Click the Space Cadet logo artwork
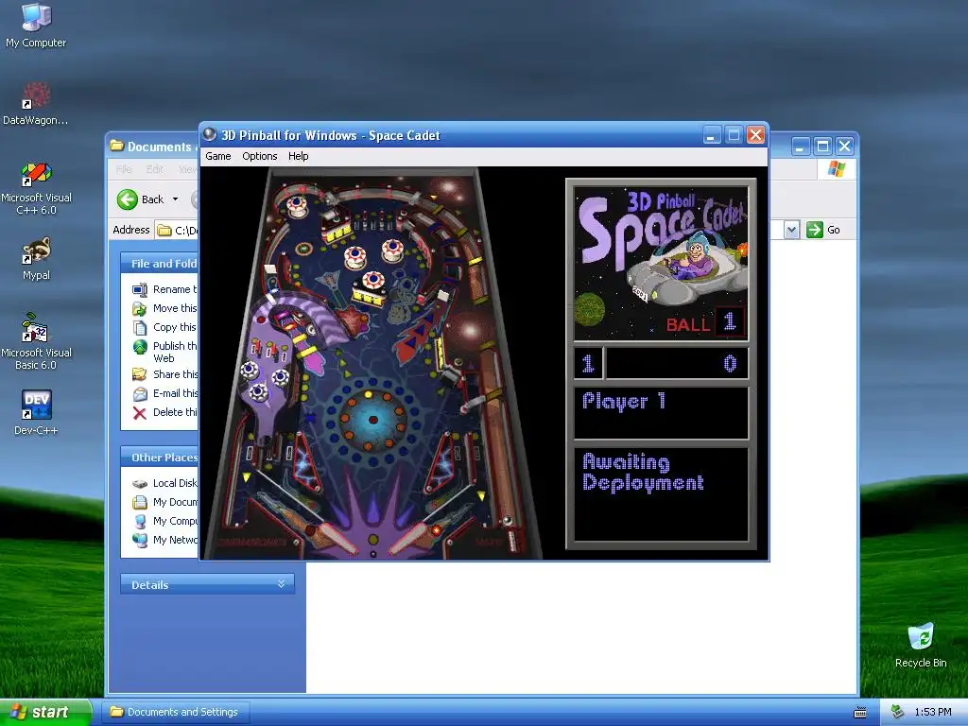Screen dimensions: 968x726 (661, 263)
